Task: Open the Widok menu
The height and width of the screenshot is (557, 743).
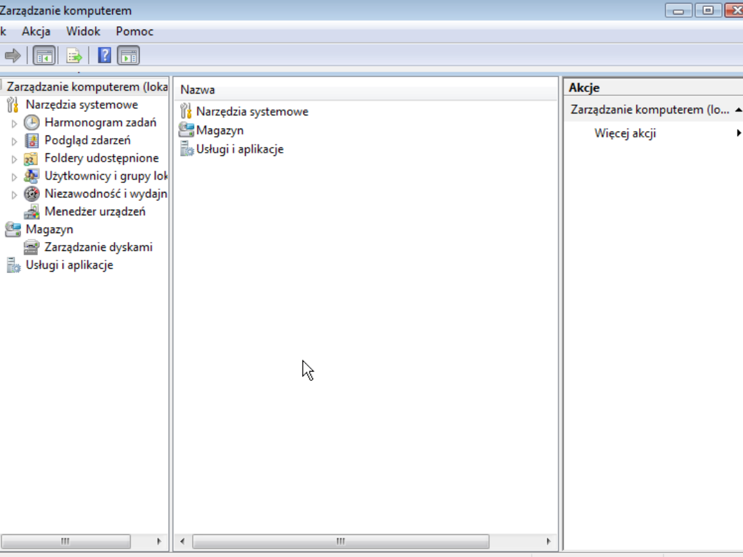Action: click(83, 32)
